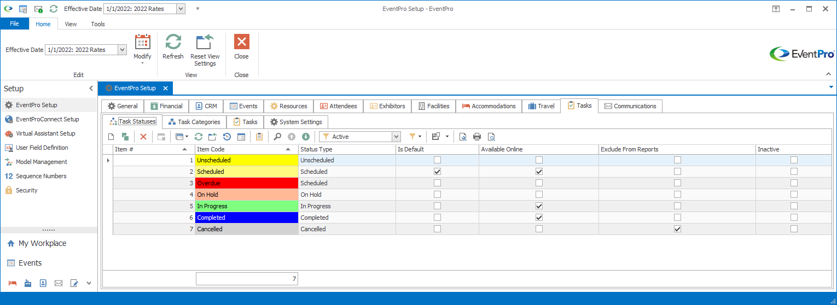Click the circular refresh icon in grid toolbar
The image size is (837, 305).
coord(199,137)
